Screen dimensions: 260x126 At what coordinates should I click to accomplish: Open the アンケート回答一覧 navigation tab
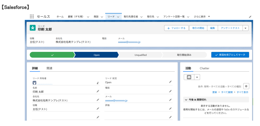tap(174, 17)
